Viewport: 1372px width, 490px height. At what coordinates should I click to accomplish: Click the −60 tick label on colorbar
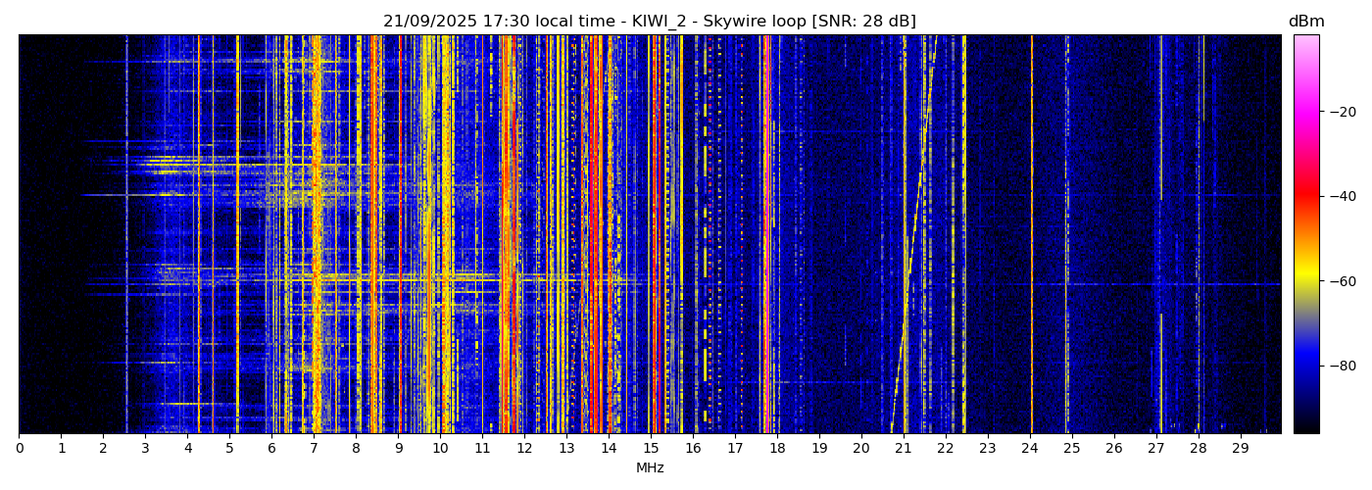pos(1341,281)
